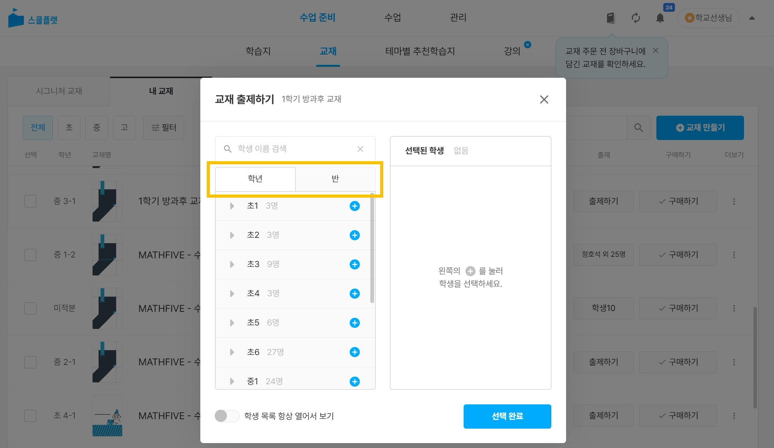
Task: Clear the student search with X icon
Action: (x=360, y=149)
